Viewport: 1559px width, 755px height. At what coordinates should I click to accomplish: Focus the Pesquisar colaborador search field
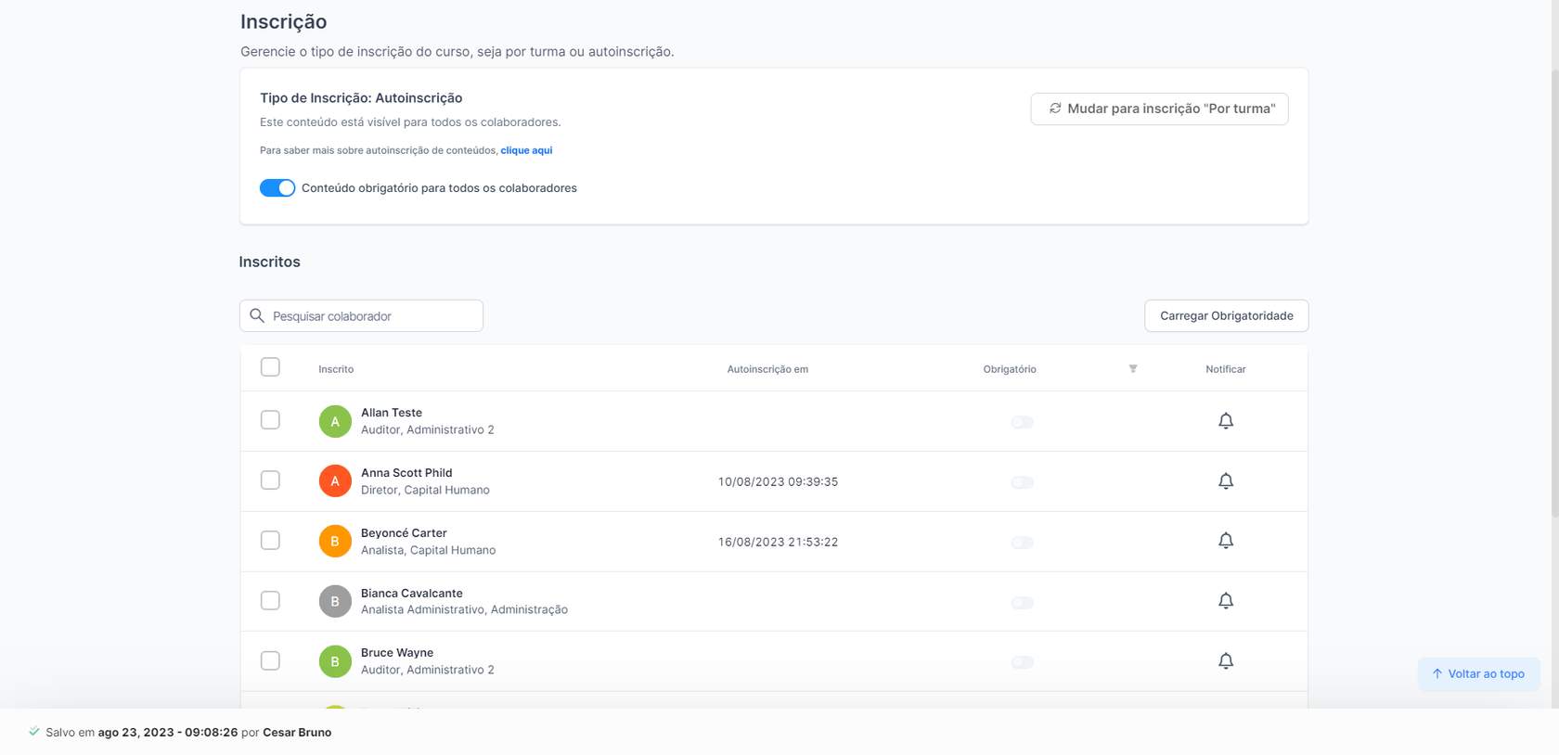[x=371, y=316]
